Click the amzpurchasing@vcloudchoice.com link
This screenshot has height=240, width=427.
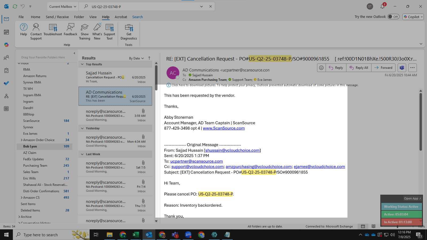[259, 167]
